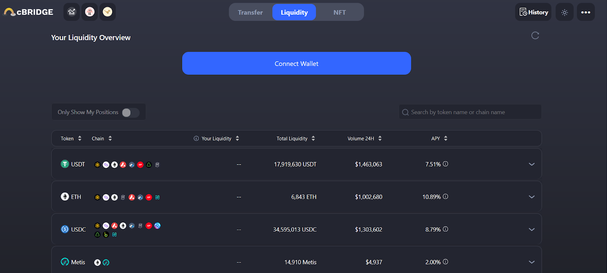Screen dimensions: 607x273
Task: Click the cBRIDGE logo
Action: coord(29,12)
